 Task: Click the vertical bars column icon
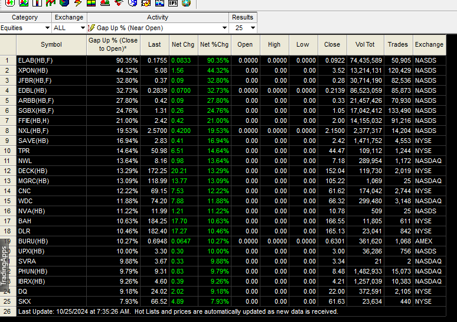(x=37, y=3)
